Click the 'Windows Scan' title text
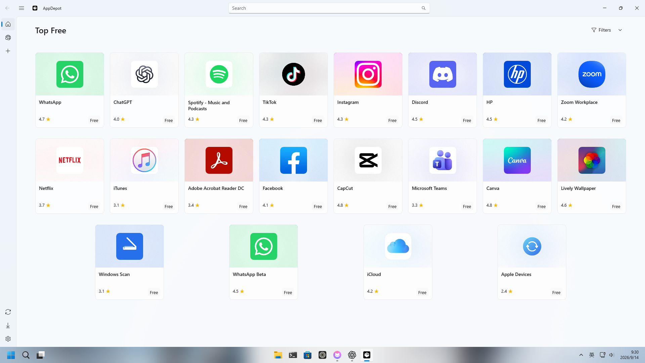The image size is (645, 363). 114,274
